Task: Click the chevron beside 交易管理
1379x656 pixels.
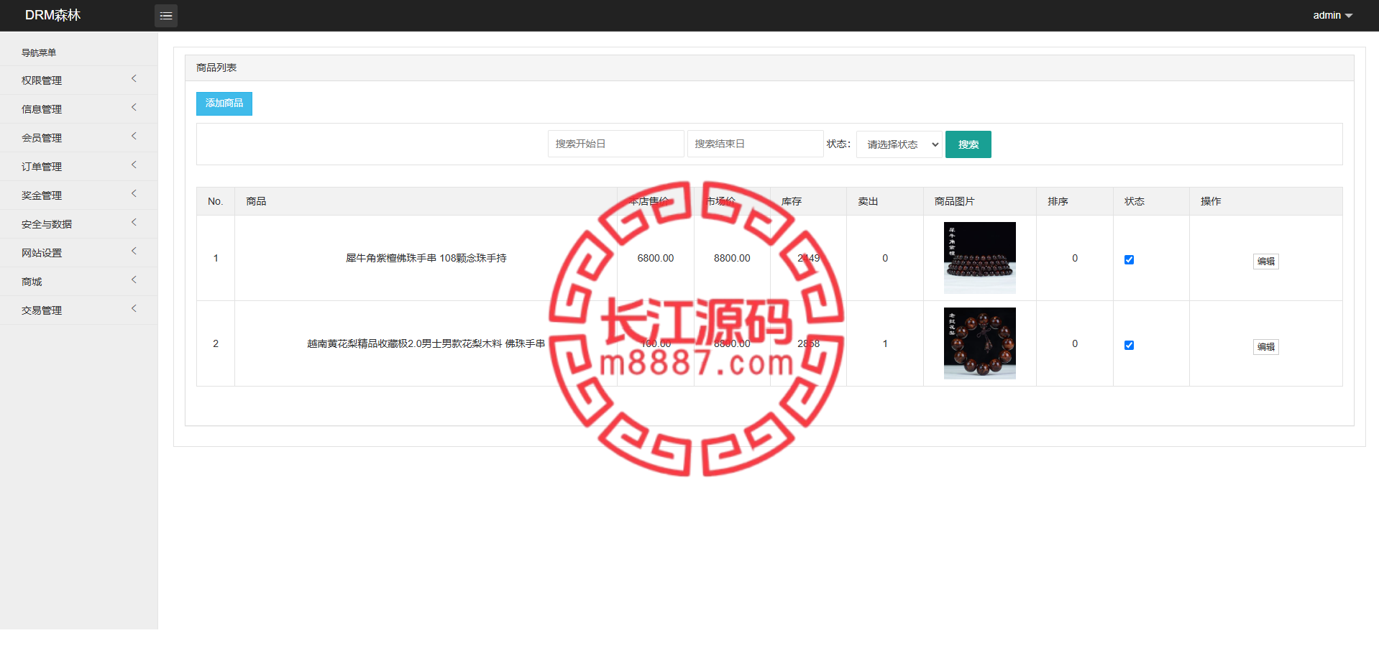Action: [x=134, y=309]
